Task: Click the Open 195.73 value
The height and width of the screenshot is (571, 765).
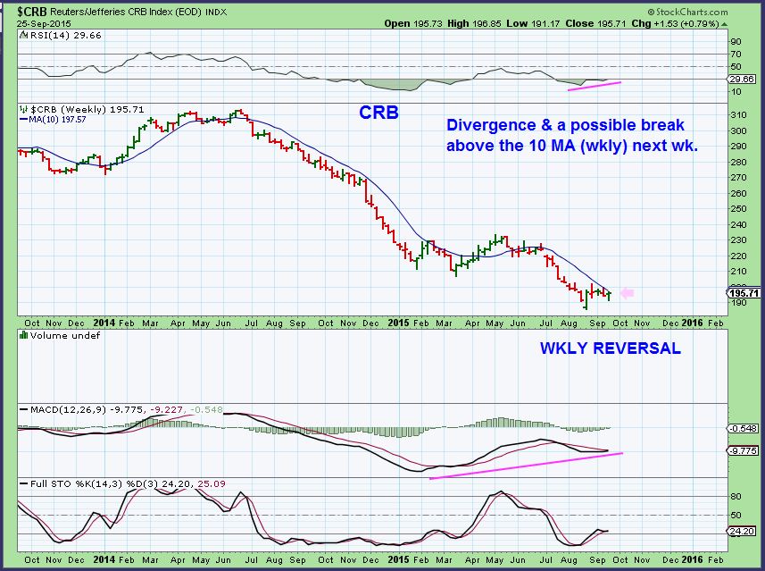Action: coord(412,23)
